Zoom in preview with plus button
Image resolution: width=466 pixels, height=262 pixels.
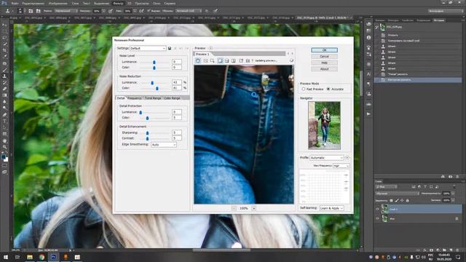(254, 209)
